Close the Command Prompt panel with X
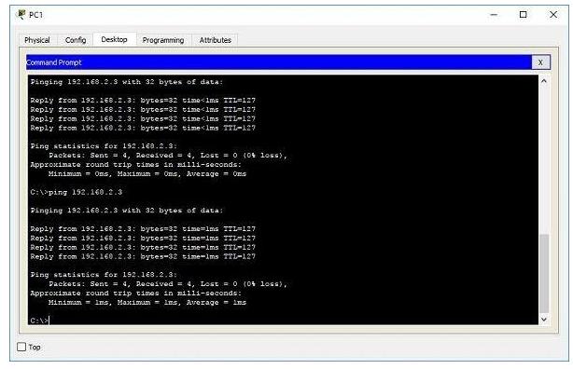Viewport: 573px width, 369px height. pos(540,62)
